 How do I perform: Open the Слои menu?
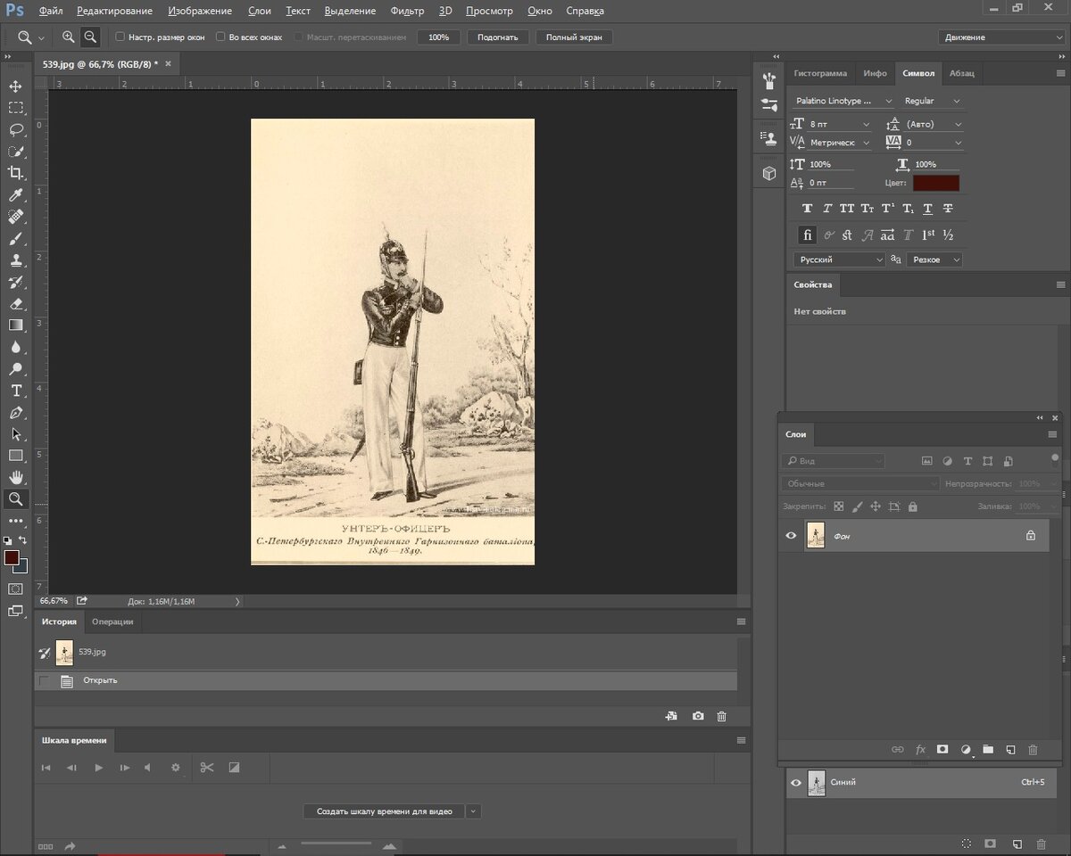click(260, 11)
